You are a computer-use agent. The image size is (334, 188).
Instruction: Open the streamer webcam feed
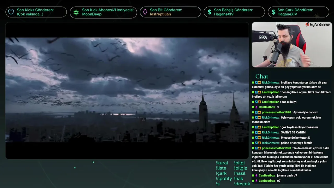tap(292, 45)
